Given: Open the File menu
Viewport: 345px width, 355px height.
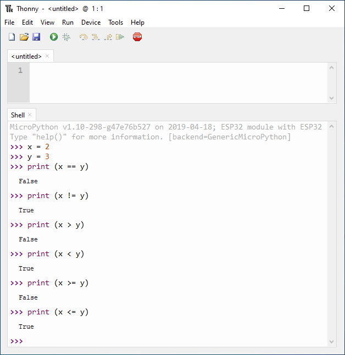Looking at the screenshot, I should tap(9, 22).
